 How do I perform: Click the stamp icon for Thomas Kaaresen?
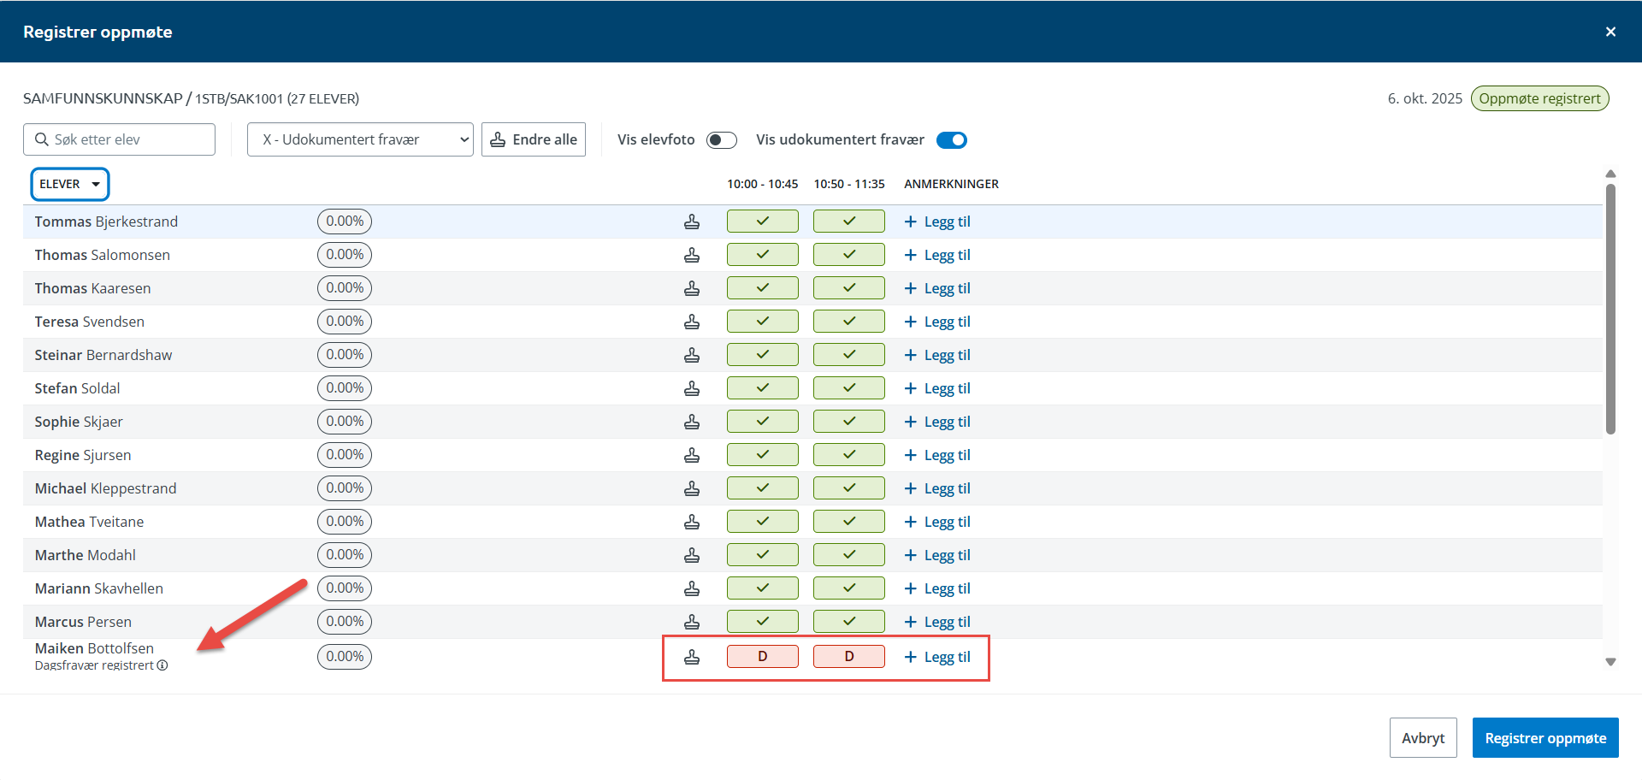tap(692, 288)
